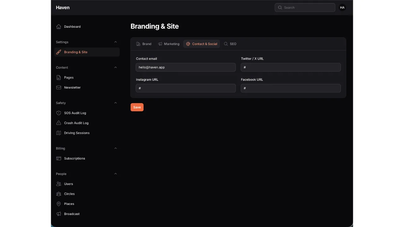Open the Broadcast page link
The image size is (404, 227).
click(87, 214)
